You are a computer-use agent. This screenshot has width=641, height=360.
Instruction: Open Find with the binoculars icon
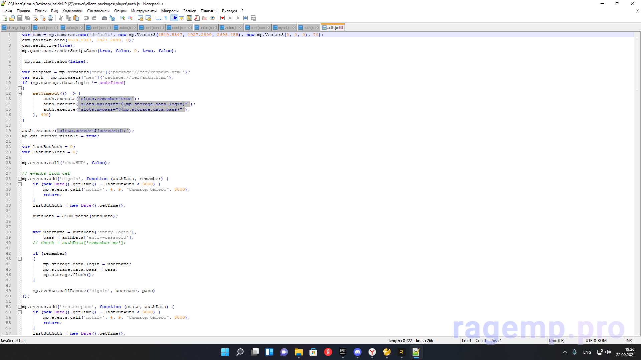(x=104, y=18)
